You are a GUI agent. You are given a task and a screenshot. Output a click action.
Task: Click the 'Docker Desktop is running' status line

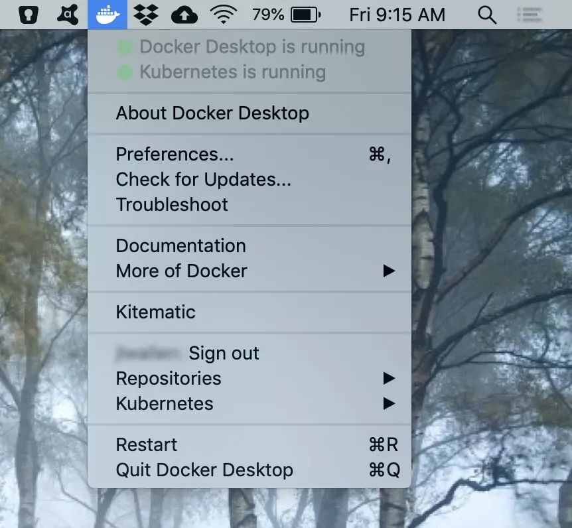[250, 47]
